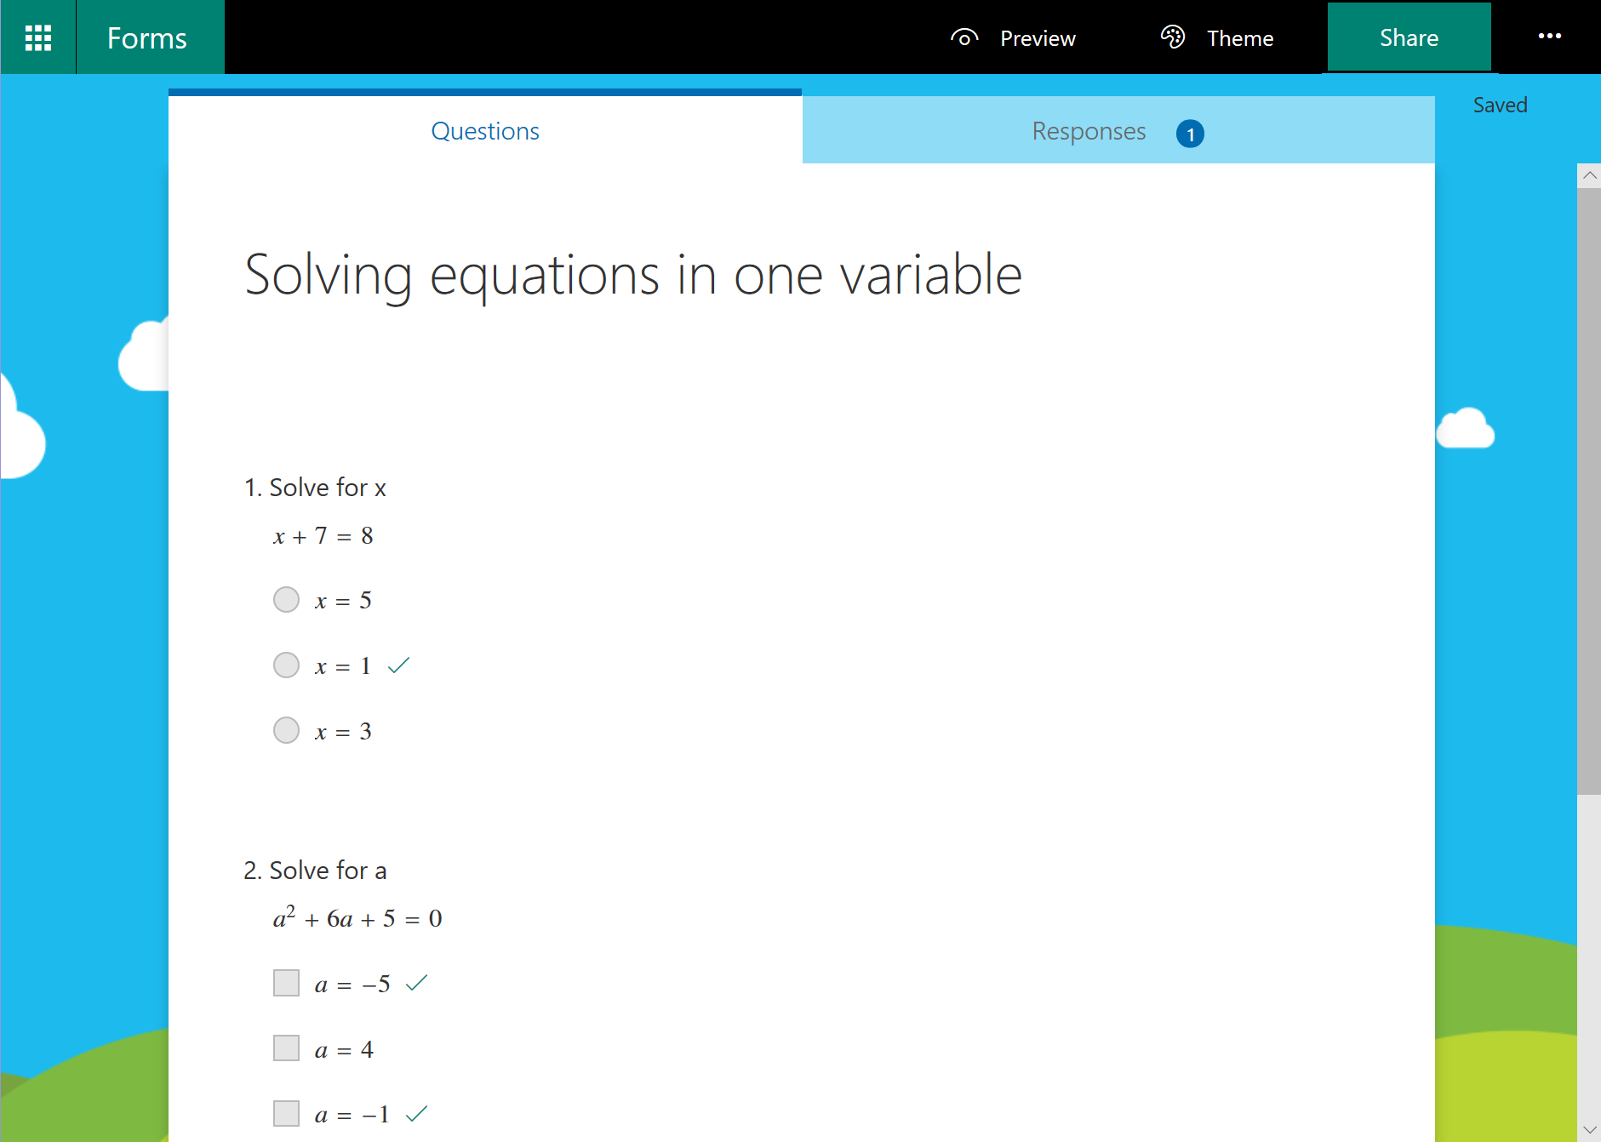
Task: Check the a=-1 answer checkbox
Action: pos(286,1112)
